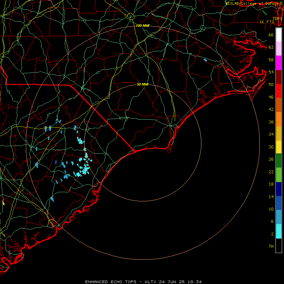Viewport: 284px width, 284px height.
Task: Click the '24 JUN 25' date text
Action: [172, 282]
